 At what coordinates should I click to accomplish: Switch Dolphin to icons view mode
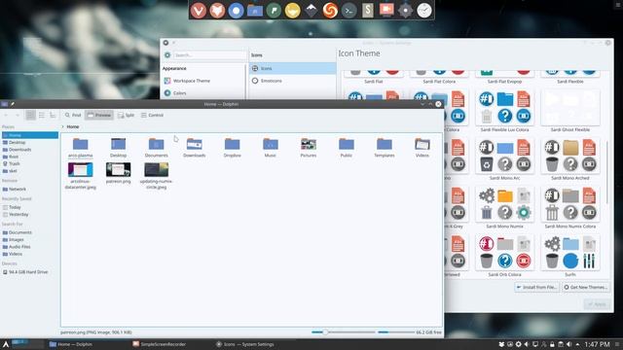click(30, 115)
